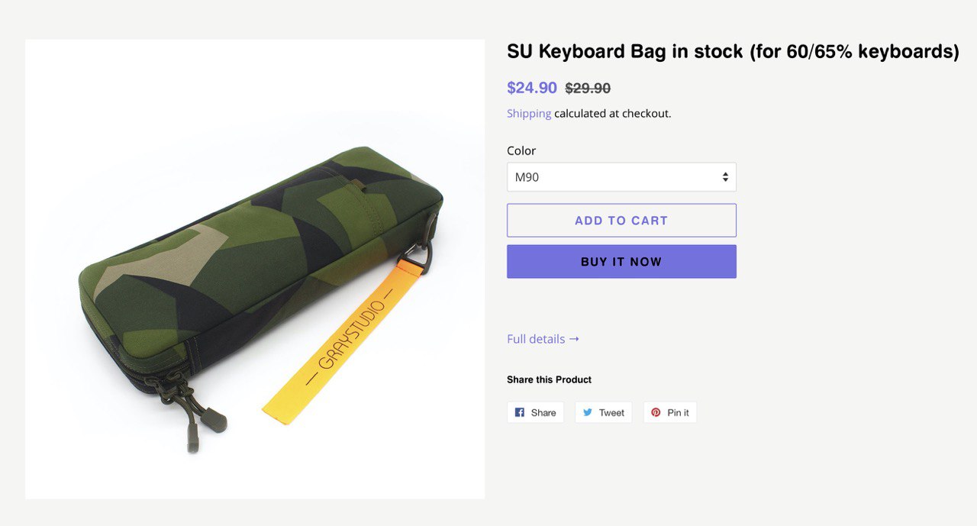Viewport: 977px width, 526px height.
Task: Click the red Pinterest logo icon
Action: [x=656, y=412]
